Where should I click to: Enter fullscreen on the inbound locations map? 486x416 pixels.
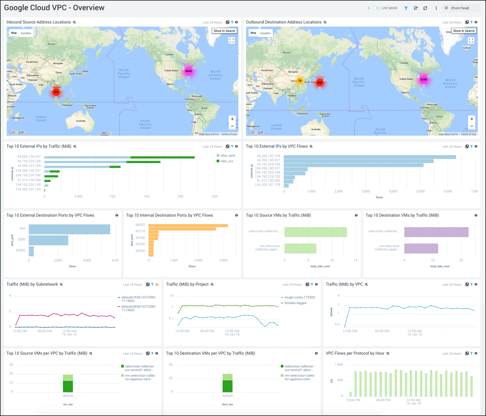click(x=231, y=40)
